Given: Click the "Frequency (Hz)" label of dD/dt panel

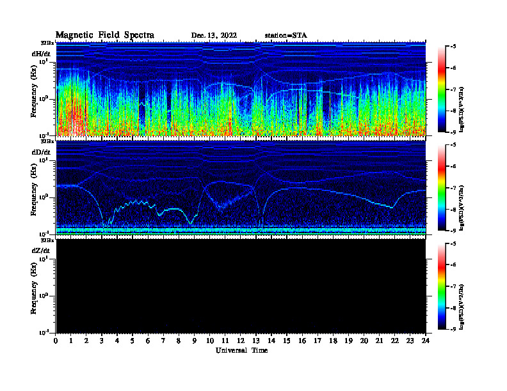Looking at the screenshot, I should coord(34,190).
